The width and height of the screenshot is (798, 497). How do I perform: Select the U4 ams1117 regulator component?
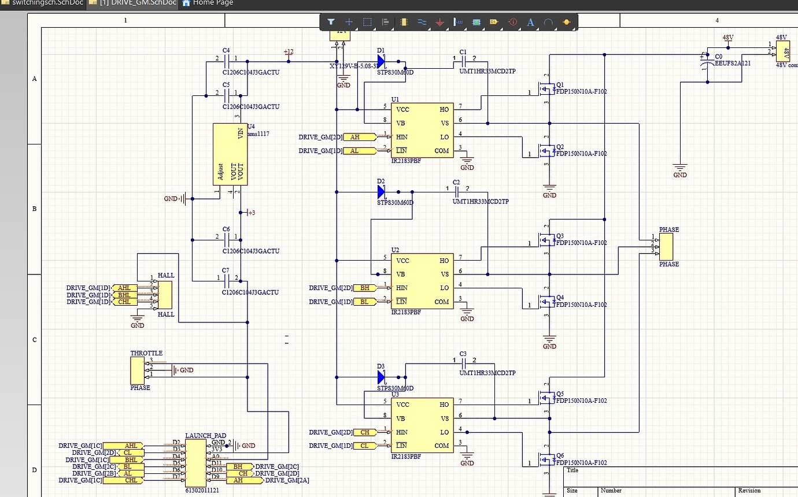(230, 153)
